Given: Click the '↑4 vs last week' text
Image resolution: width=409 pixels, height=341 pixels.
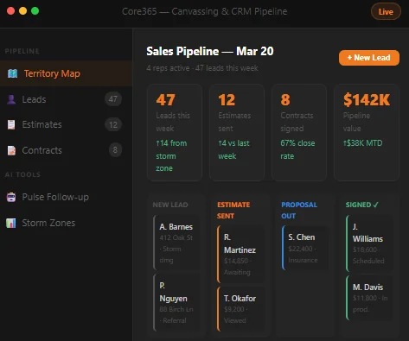Looking at the screenshot, I should tap(233, 149).
